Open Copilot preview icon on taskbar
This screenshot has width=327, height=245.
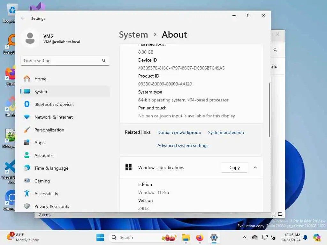click(317, 237)
